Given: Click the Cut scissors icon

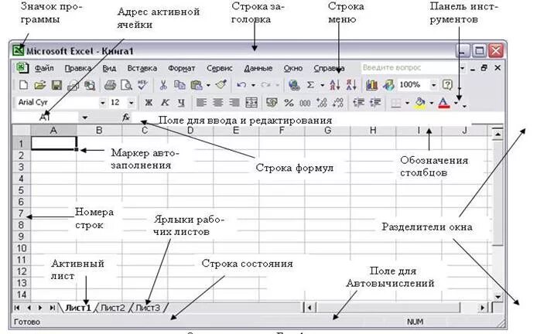Looking at the screenshot, I should pos(163,84).
